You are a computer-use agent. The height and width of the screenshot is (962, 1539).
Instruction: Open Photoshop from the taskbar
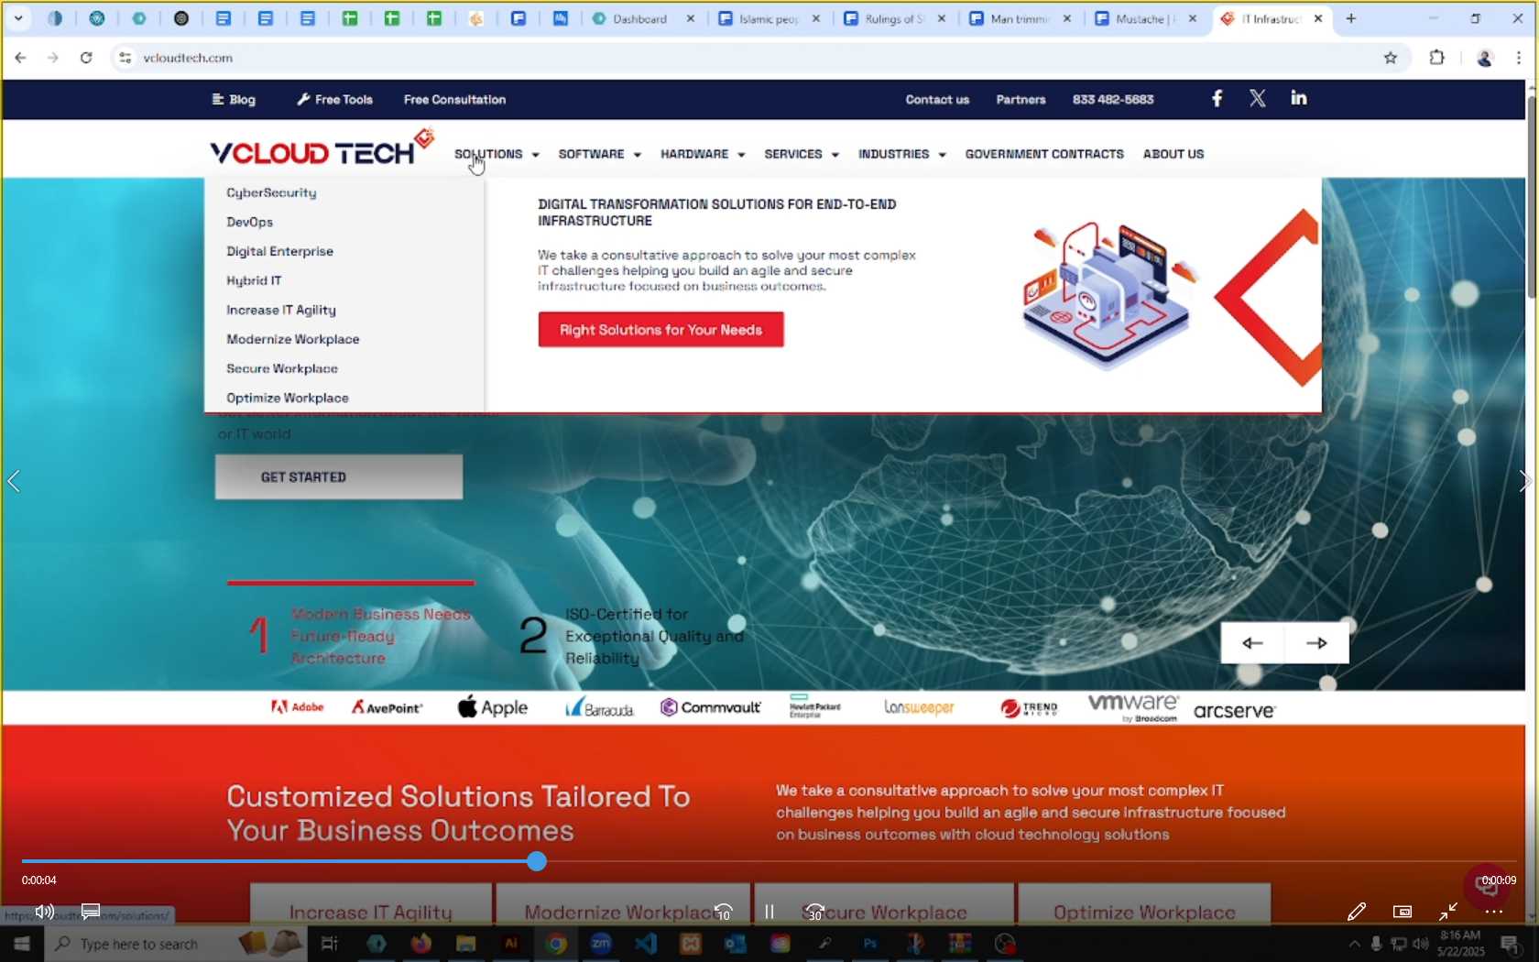click(869, 944)
